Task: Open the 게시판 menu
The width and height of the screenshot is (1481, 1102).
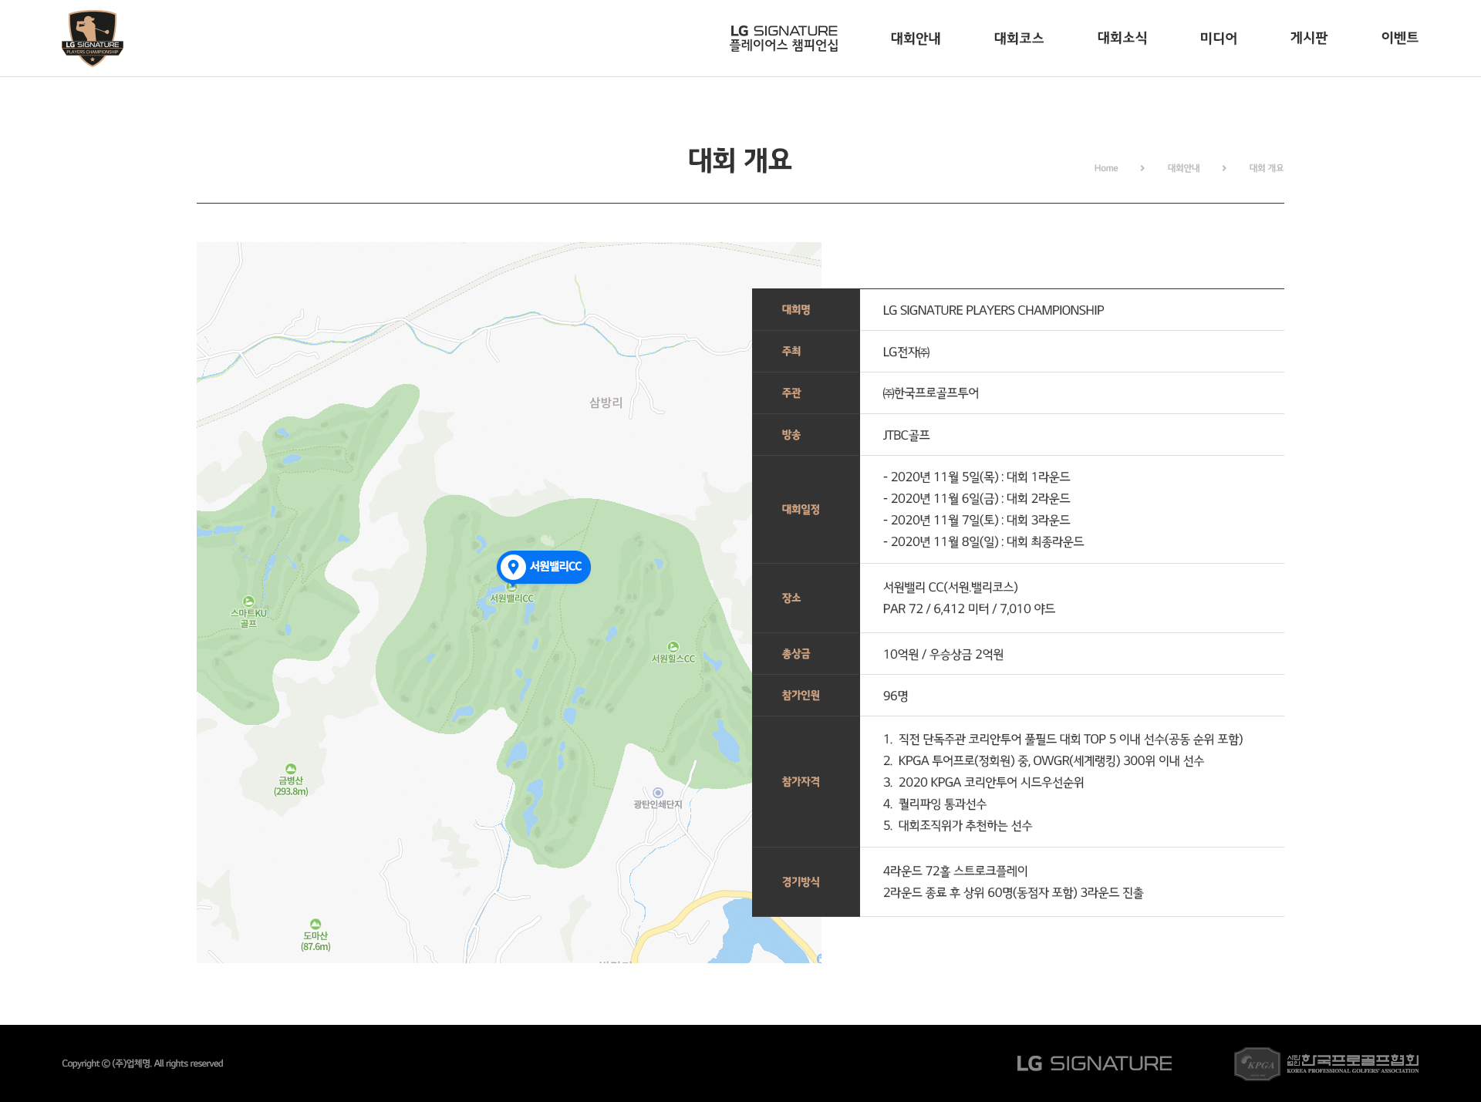Action: [1309, 38]
